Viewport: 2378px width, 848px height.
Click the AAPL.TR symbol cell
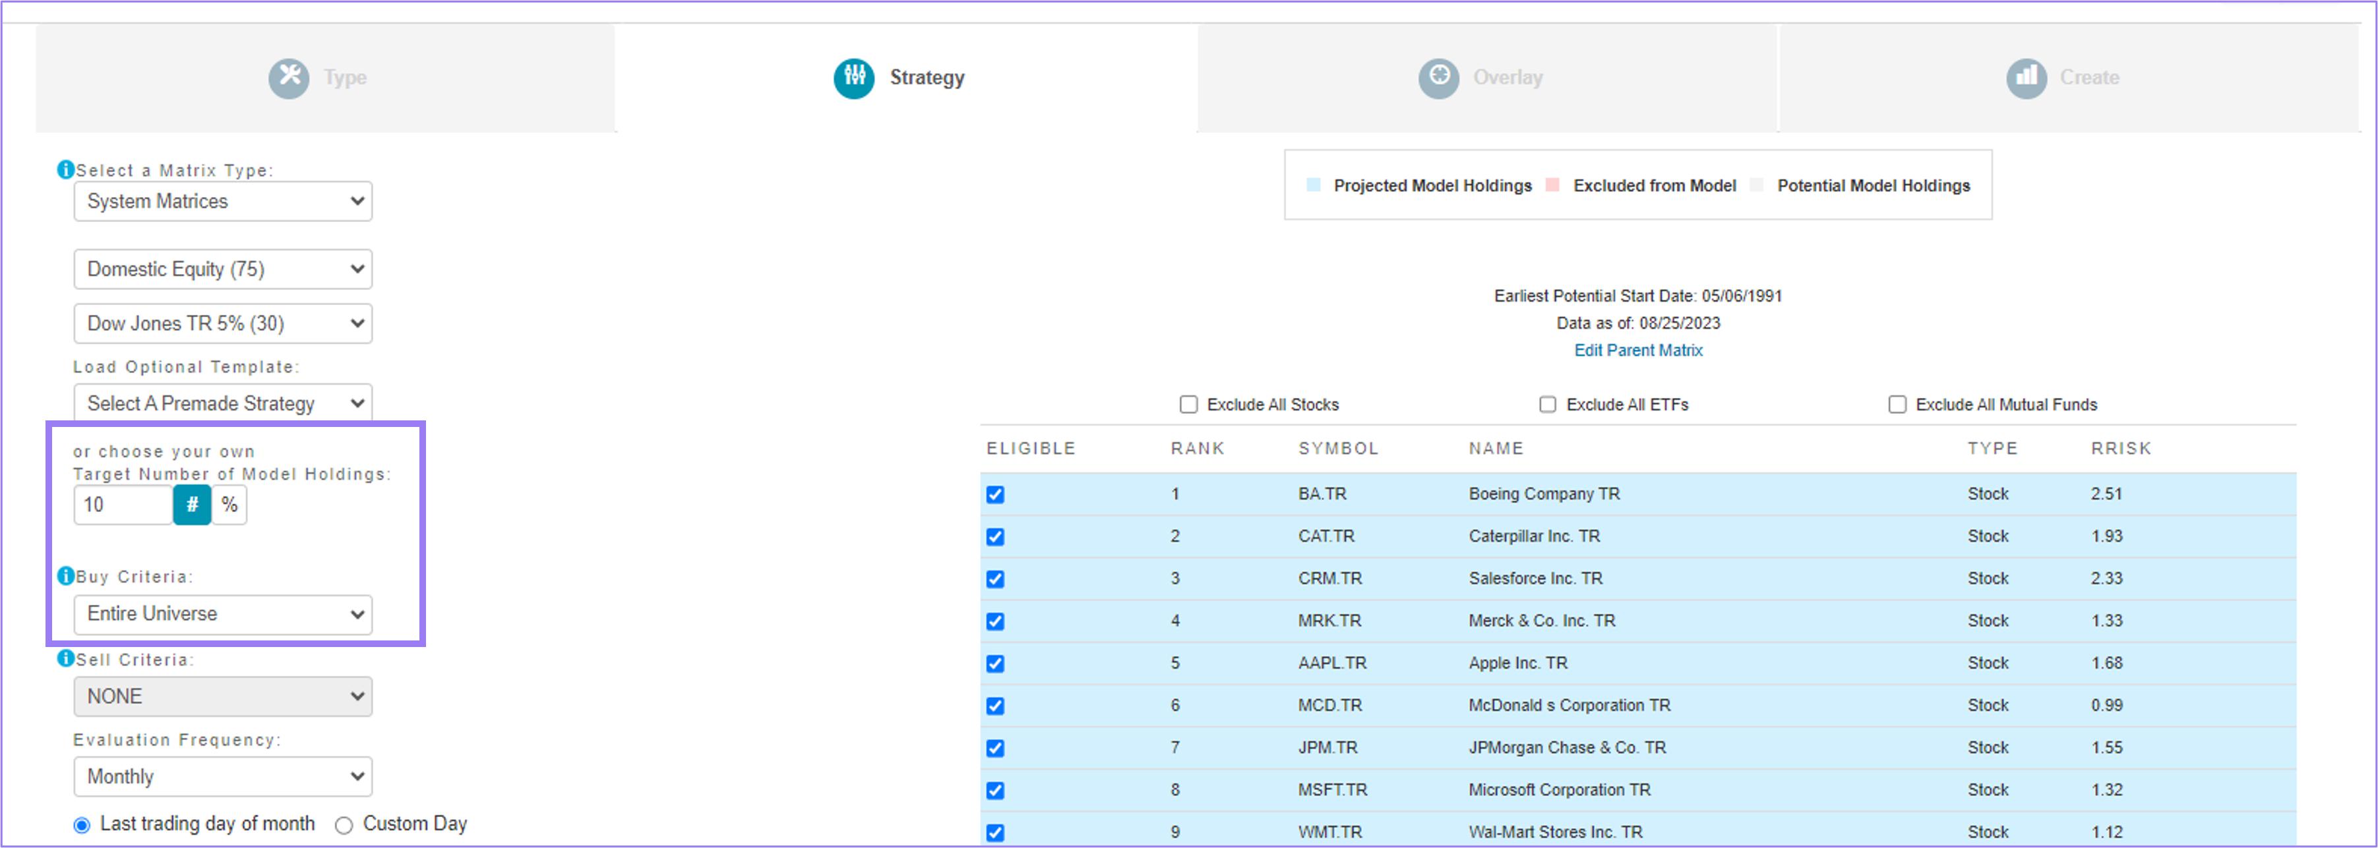(x=1332, y=664)
